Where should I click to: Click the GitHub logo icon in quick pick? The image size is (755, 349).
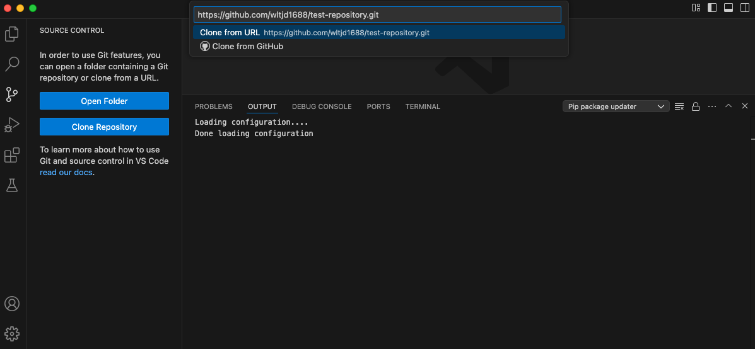tap(204, 46)
